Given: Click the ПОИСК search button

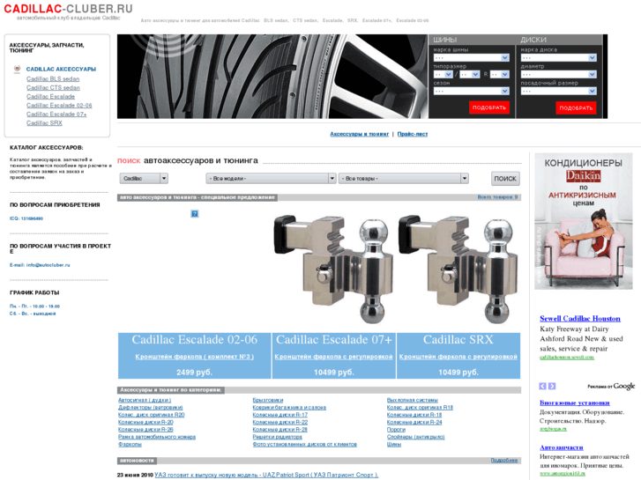Looking at the screenshot, I should coord(505,179).
